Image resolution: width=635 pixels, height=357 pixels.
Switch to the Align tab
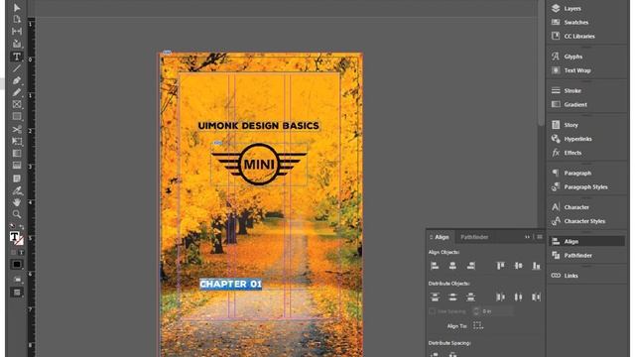click(x=441, y=237)
